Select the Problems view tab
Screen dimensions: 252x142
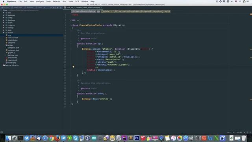click(x=29, y=7)
